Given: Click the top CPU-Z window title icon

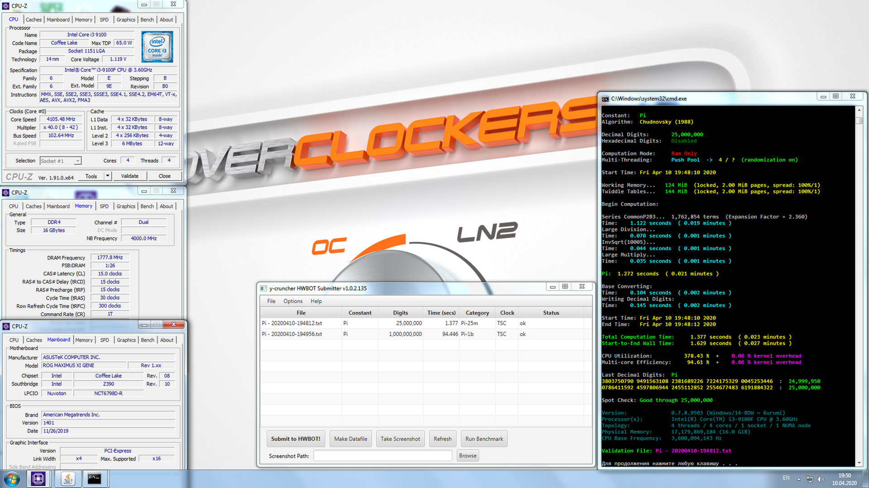Looking at the screenshot, I should pyautogui.click(x=6, y=6).
